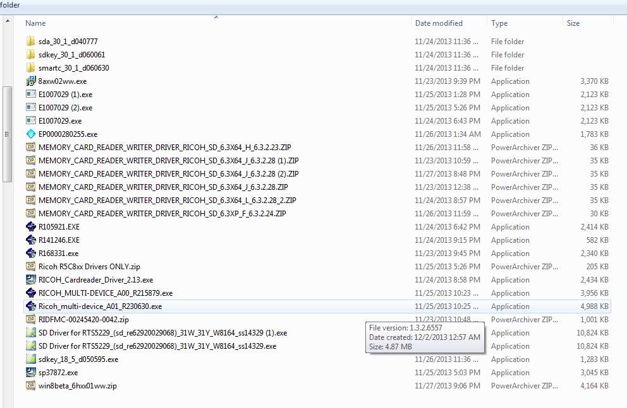Click the R168331.exe application icon
This screenshot has width=627, height=408.
coord(31,253)
